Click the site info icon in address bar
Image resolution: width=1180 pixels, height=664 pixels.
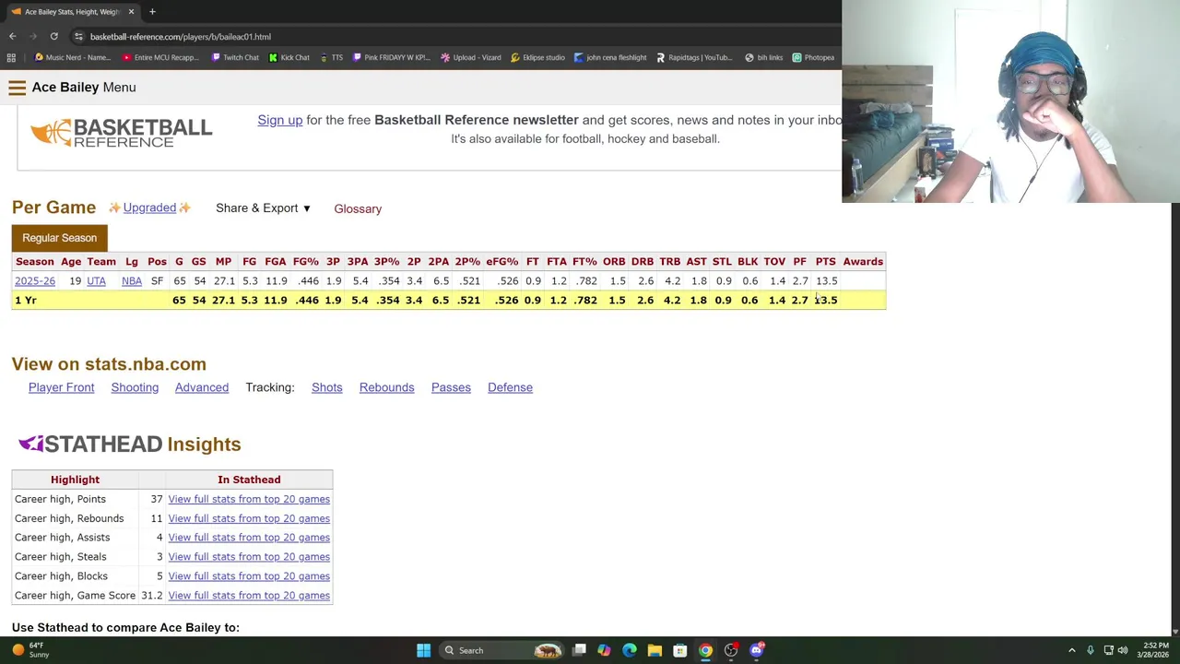click(78, 37)
